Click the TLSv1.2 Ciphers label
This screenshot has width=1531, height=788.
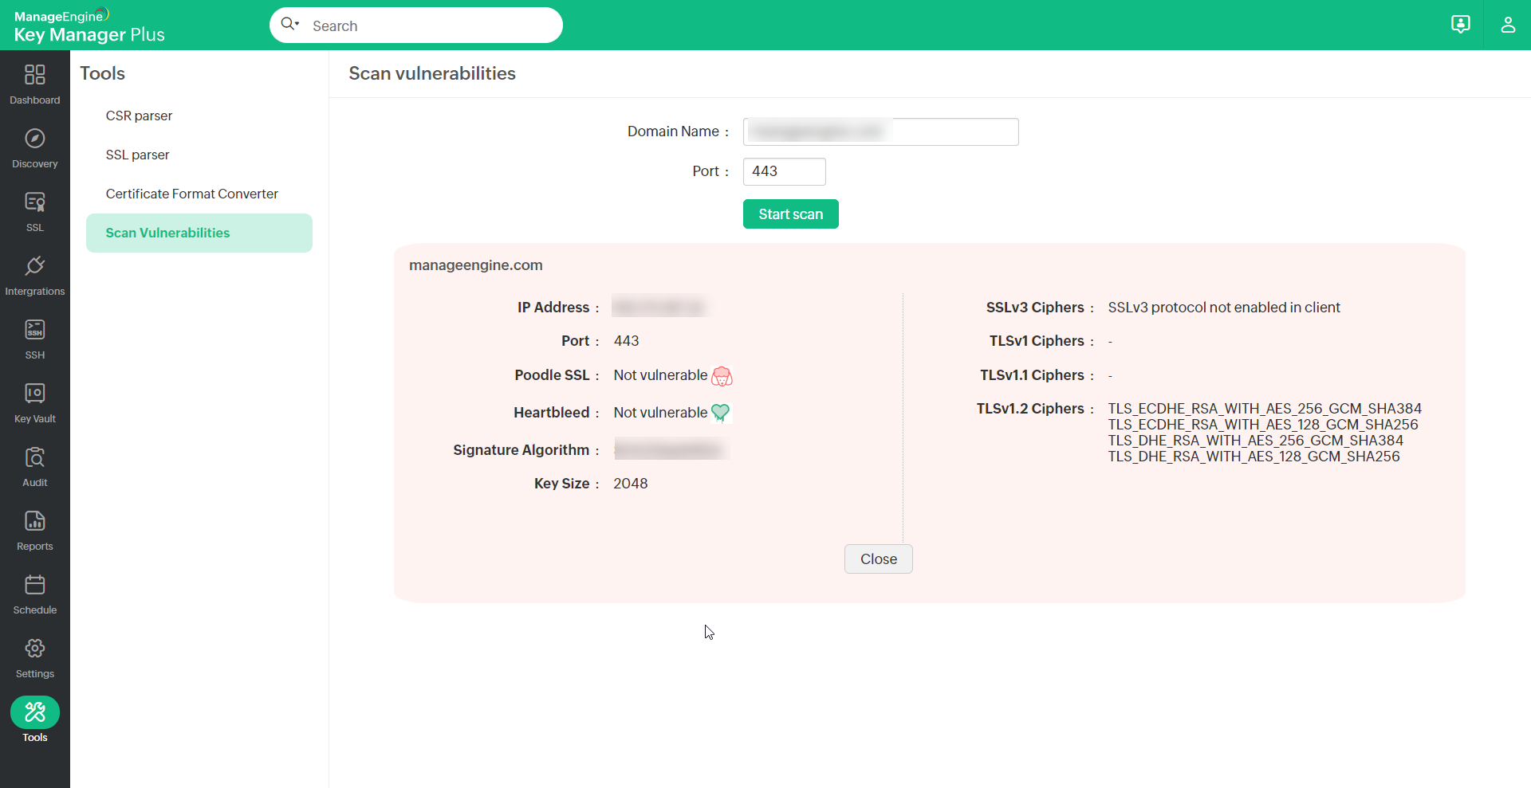pos(1030,409)
